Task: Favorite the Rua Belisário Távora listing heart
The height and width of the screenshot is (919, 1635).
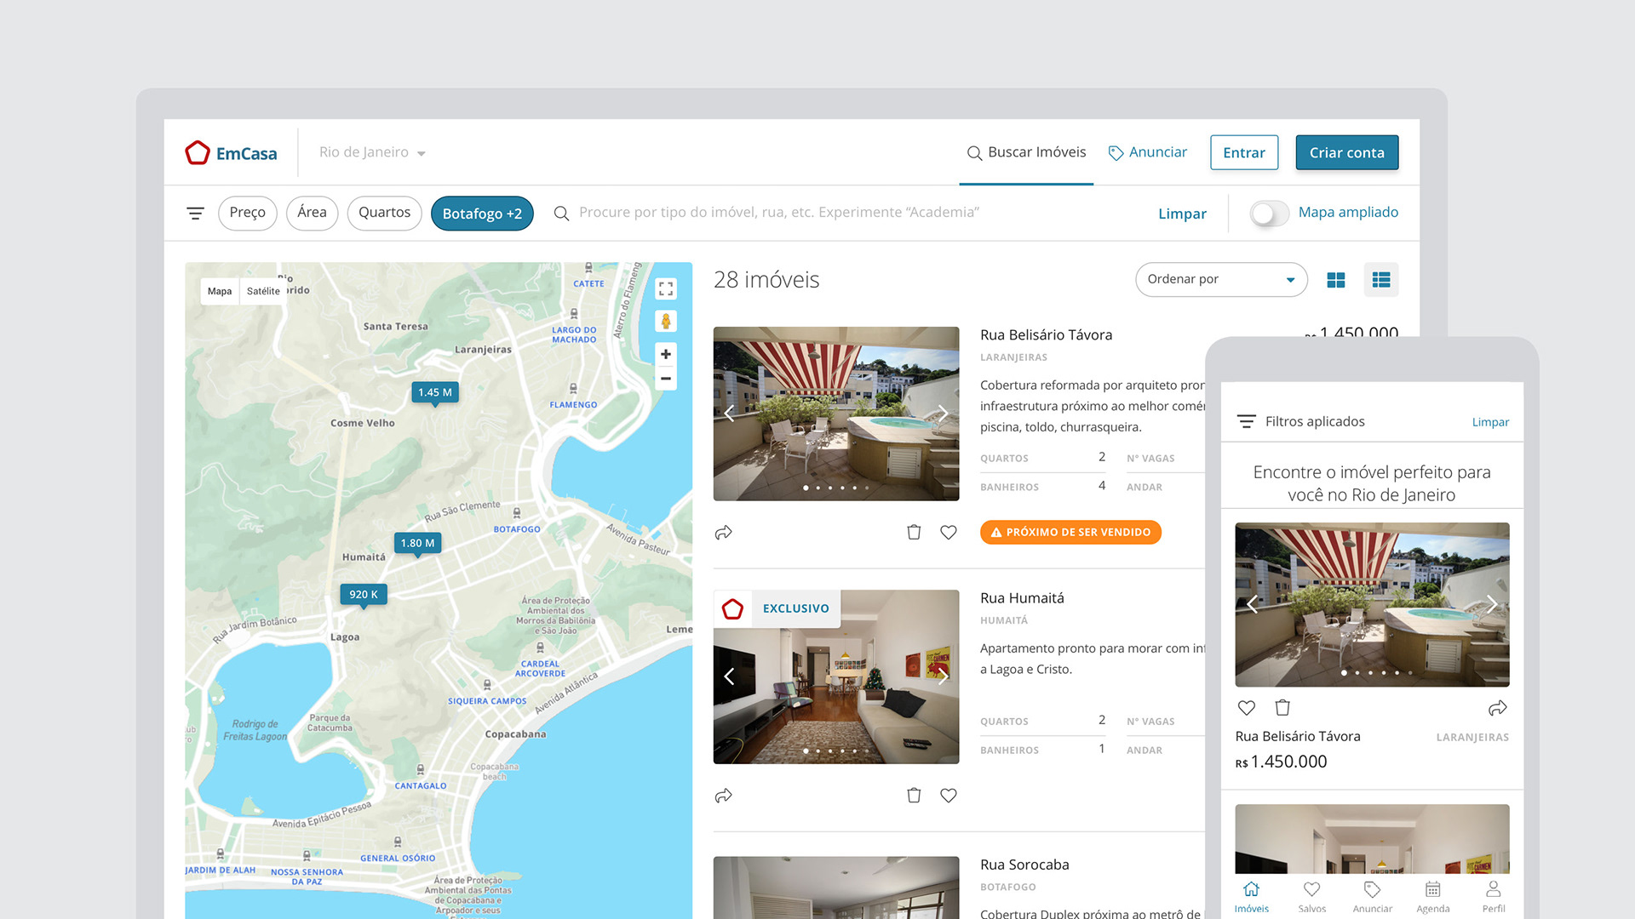Action: 948,533
